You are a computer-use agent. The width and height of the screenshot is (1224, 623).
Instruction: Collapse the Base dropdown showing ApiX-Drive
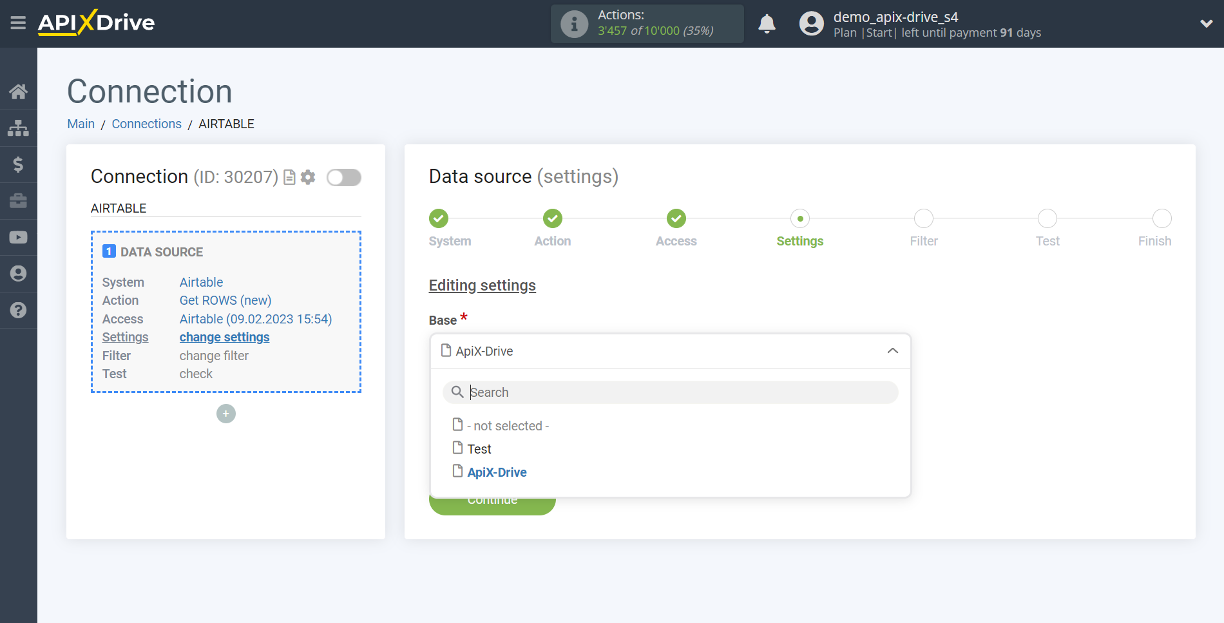(670, 351)
